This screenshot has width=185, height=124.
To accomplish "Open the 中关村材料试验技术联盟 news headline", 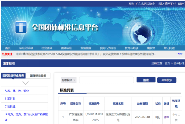I will pyautogui.click(x=55, y=54).
